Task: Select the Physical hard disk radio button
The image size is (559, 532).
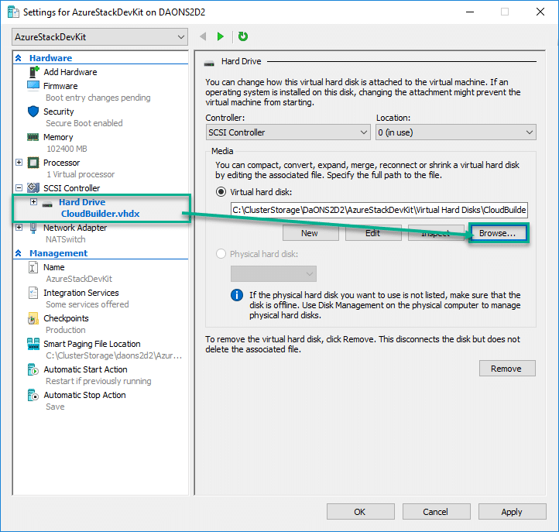Action: [x=221, y=254]
